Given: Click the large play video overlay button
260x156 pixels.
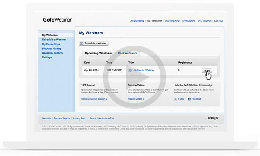Looking at the screenshot, I should 134,77.
